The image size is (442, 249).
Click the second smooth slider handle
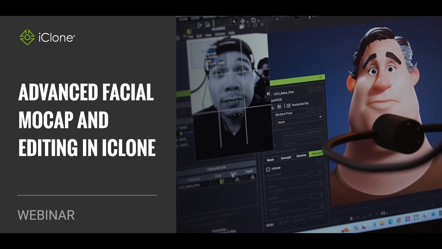coord(281,190)
